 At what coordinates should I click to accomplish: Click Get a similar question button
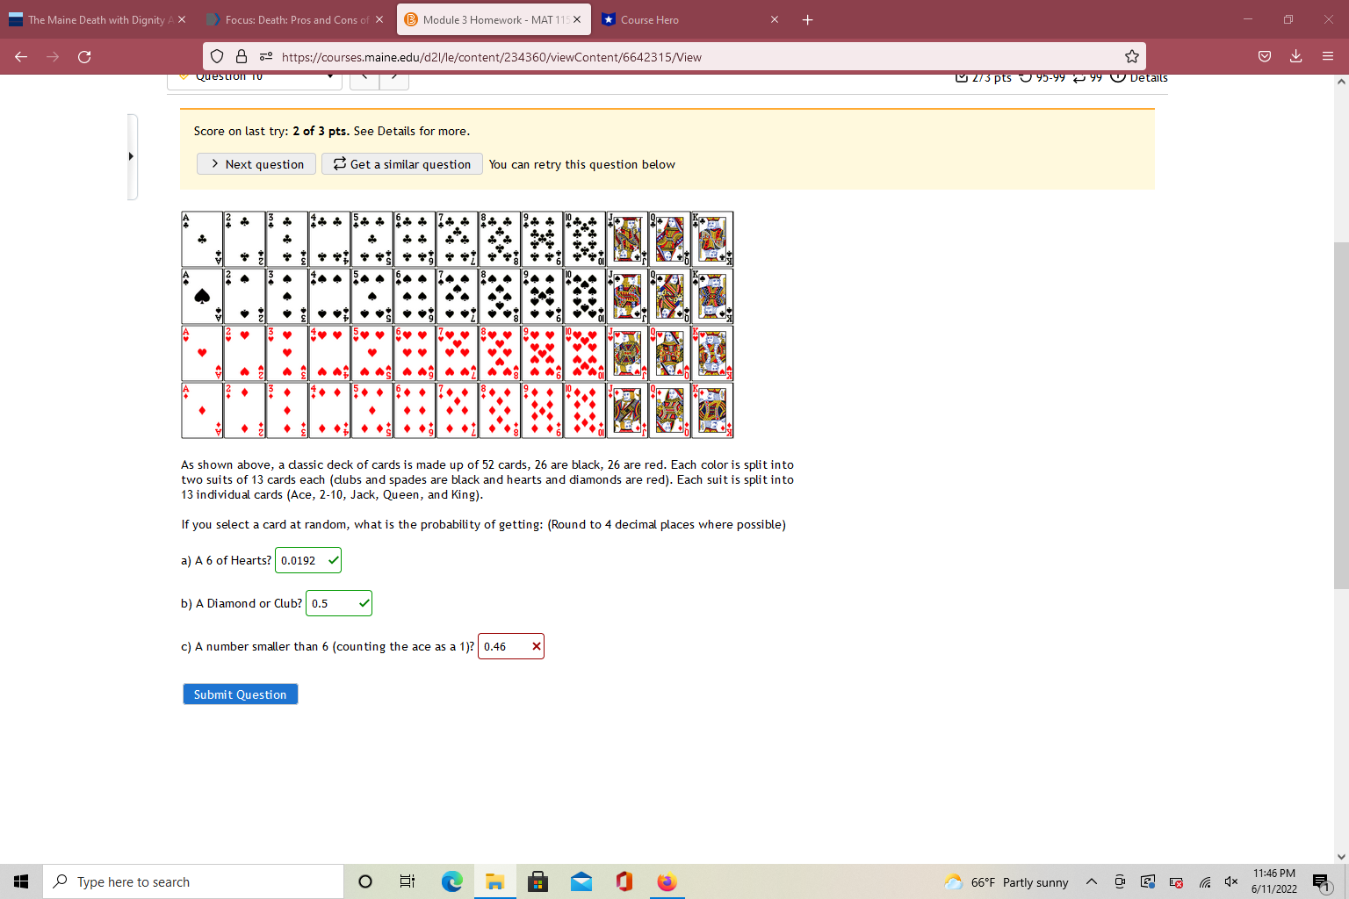(402, 164)
